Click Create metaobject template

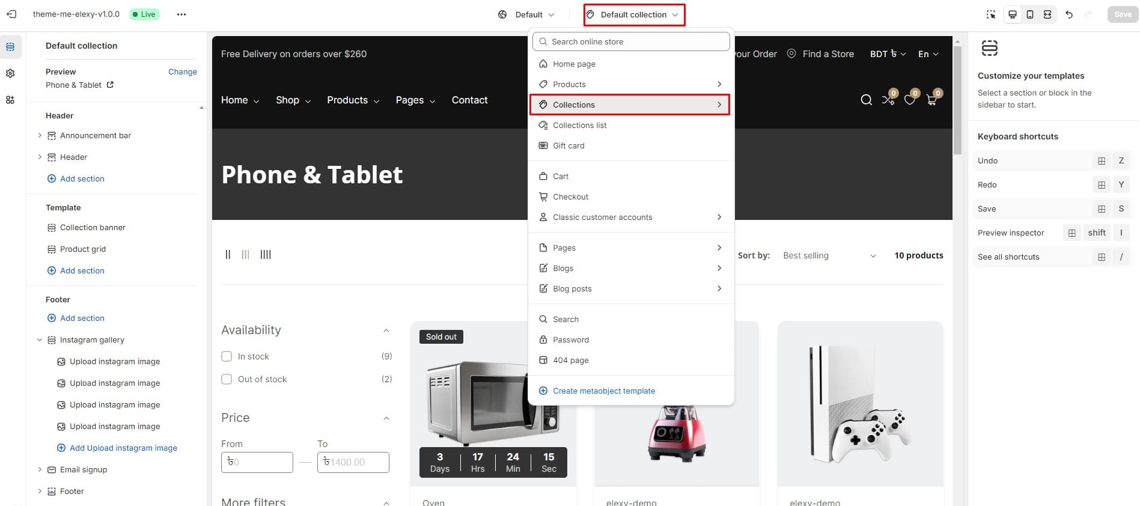tap(603, 391)
